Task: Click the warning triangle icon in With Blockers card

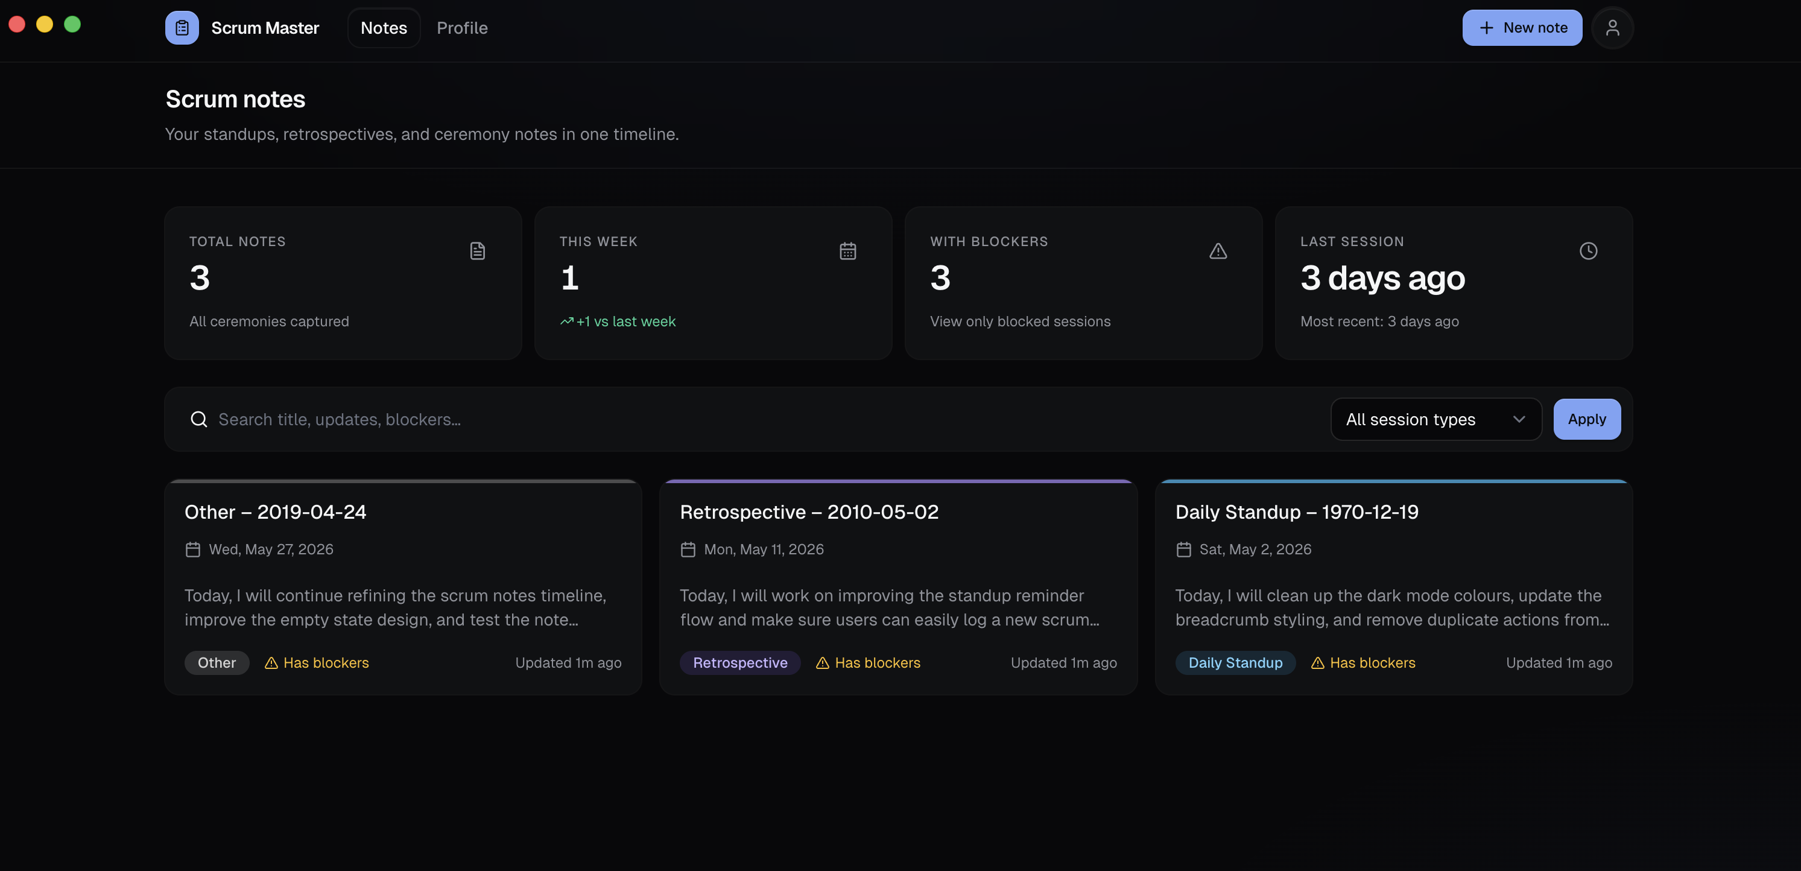Action: click(x=1218, y=251)
